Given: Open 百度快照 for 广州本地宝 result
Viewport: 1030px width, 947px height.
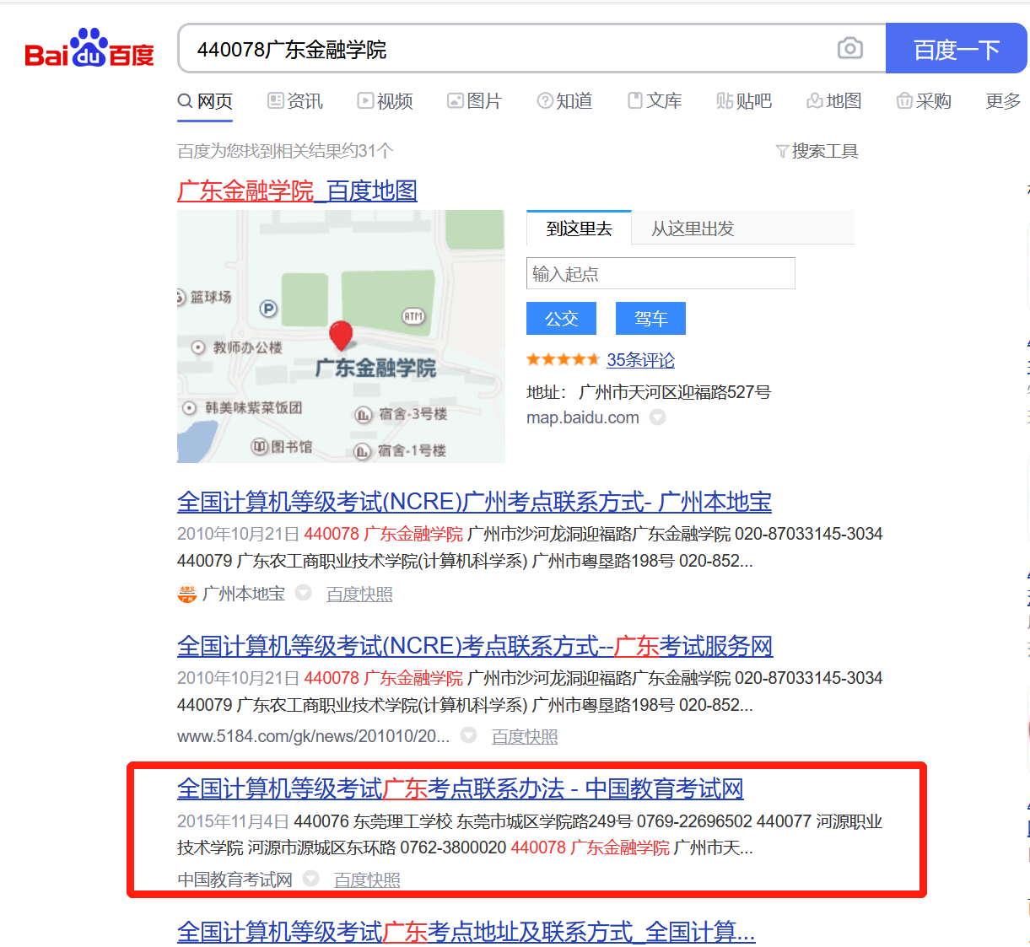Looking at the screenshot, I should tap(359, 594).
